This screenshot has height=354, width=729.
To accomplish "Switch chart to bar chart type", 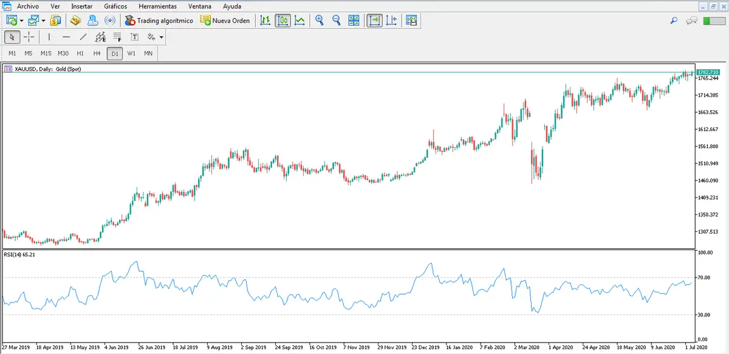I will 265,21.
